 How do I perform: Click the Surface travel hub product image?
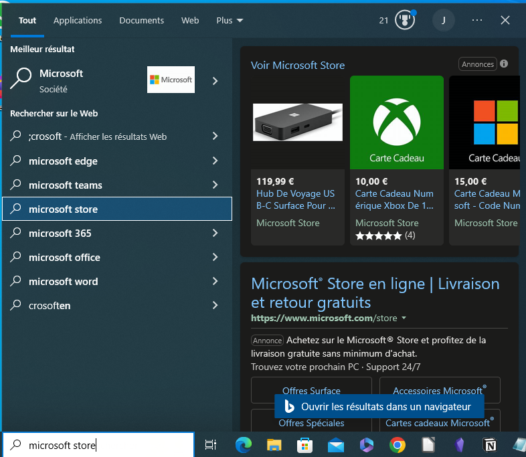(x=298, y=122)
